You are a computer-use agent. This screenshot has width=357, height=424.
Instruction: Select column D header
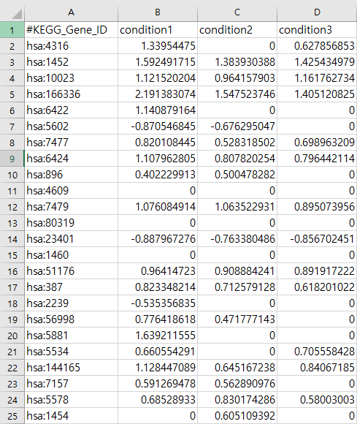coord(317,12)
